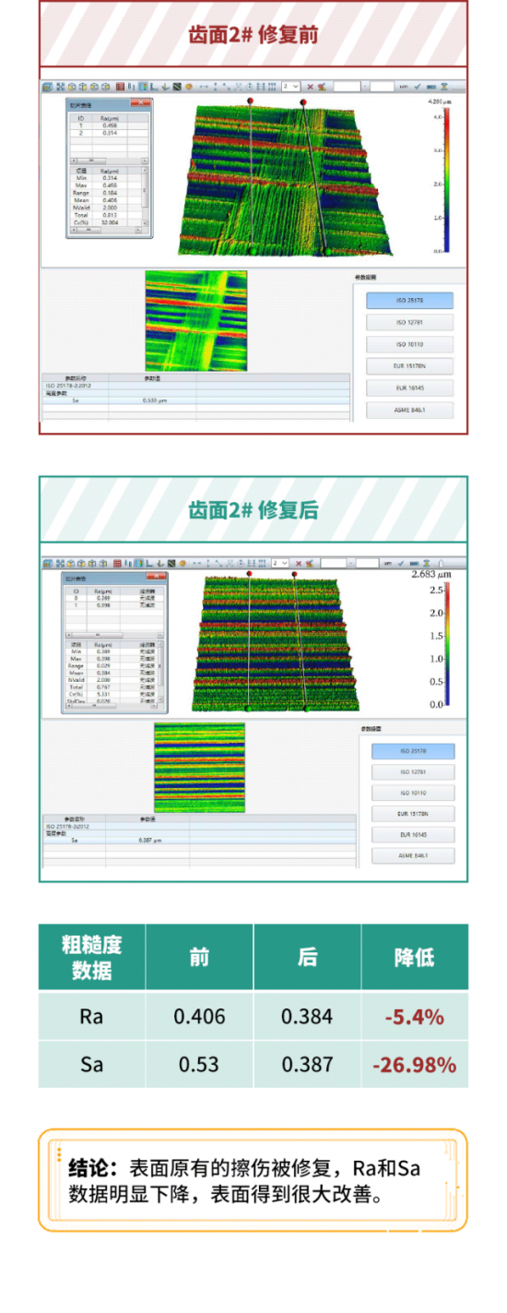Click the left red profile marker on the 修复前 3D surface
Image resolution: width=507 pixels, height=1313 pixels.
coord(250,101)
